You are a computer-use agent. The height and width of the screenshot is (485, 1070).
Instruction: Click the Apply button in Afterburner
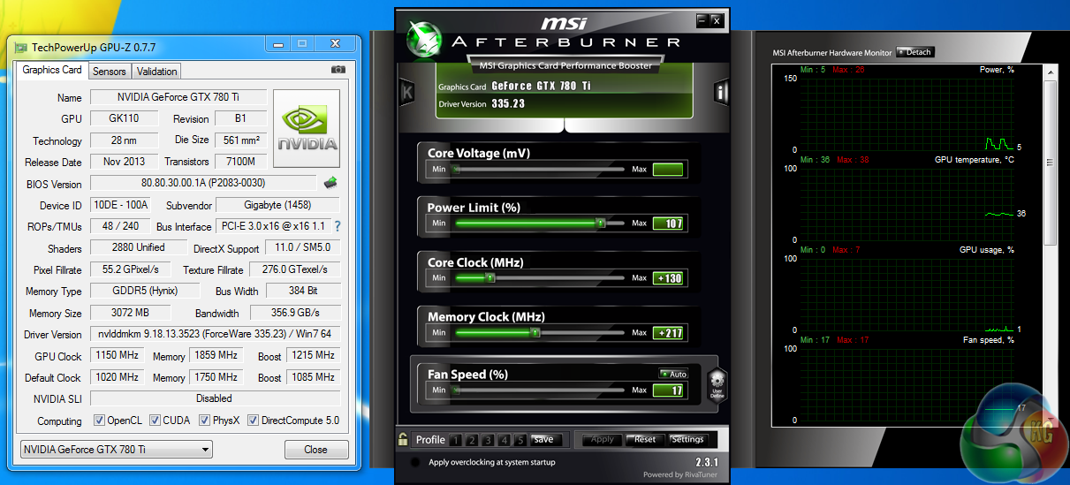(x=602, y=439)
